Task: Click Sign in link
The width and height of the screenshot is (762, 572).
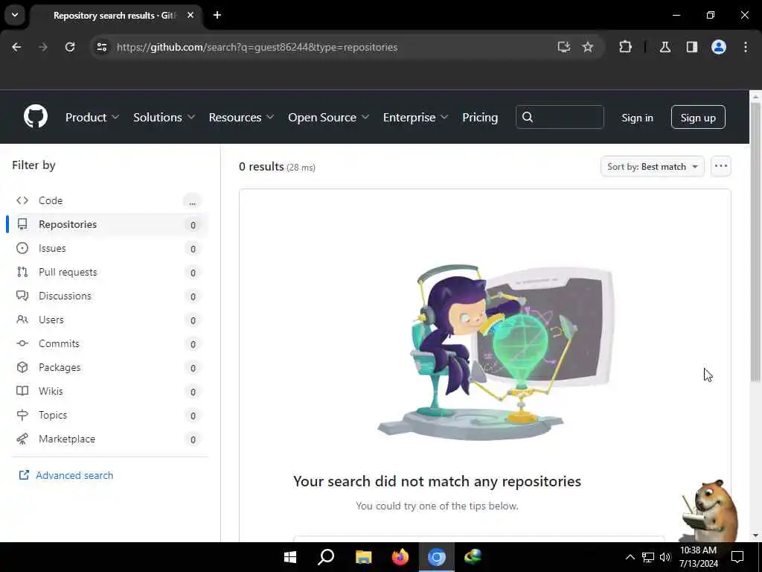Action: click(637, 118)
